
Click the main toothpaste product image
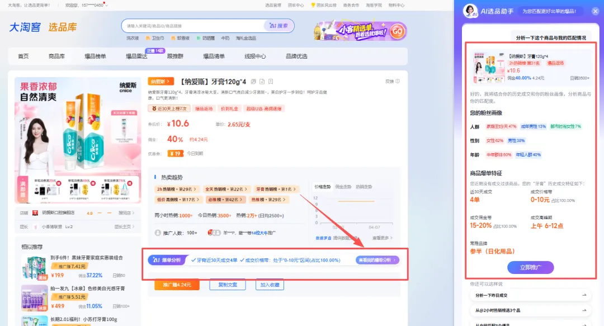[x=78, y=140]
